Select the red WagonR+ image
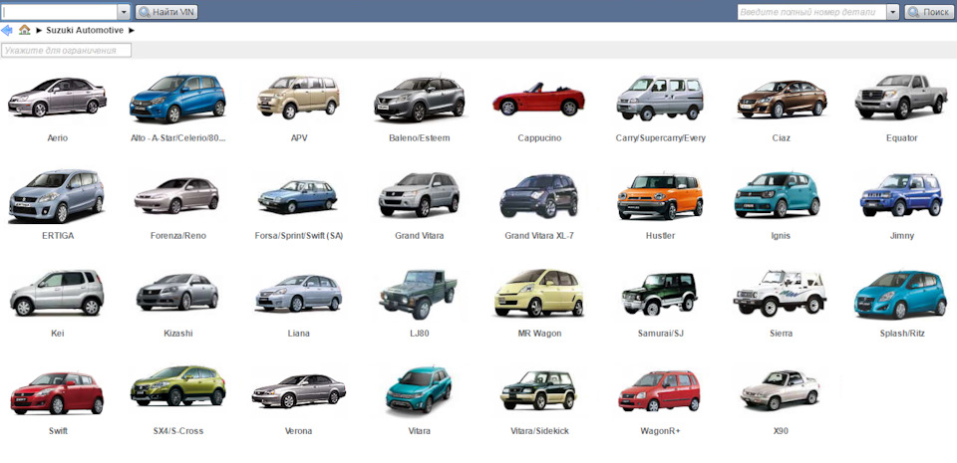 (659, 391)
